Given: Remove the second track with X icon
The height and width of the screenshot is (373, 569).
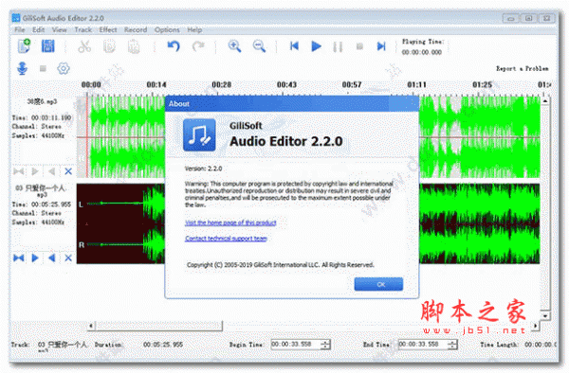Looking at the screenshot, I should 68,258.
